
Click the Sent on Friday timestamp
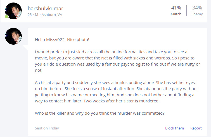point(47,128)
